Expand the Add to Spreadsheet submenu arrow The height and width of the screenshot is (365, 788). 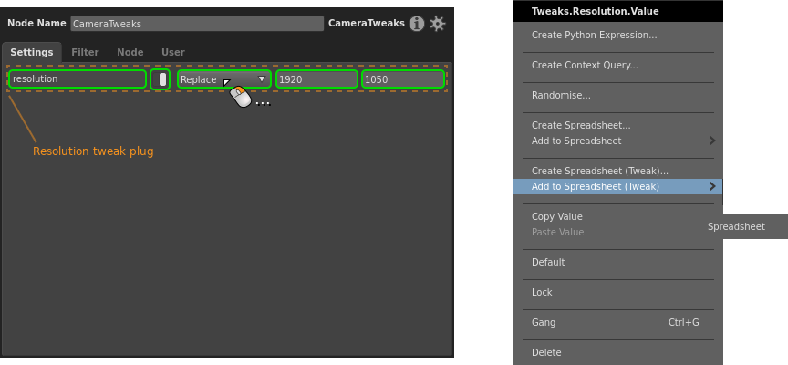click(x=711, y=141)
